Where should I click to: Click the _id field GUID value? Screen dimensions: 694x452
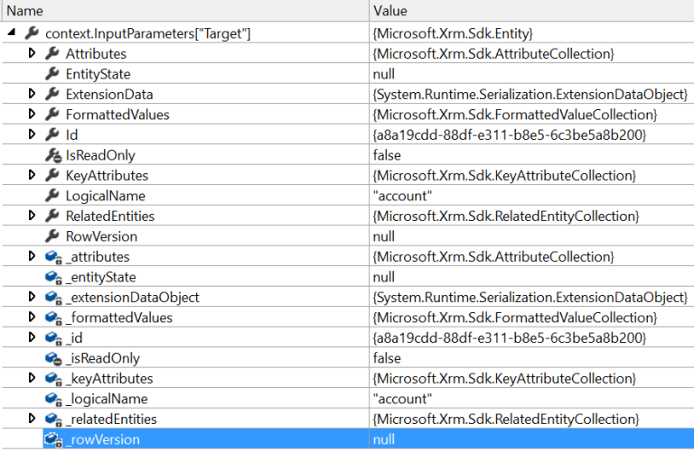[510, 338]
